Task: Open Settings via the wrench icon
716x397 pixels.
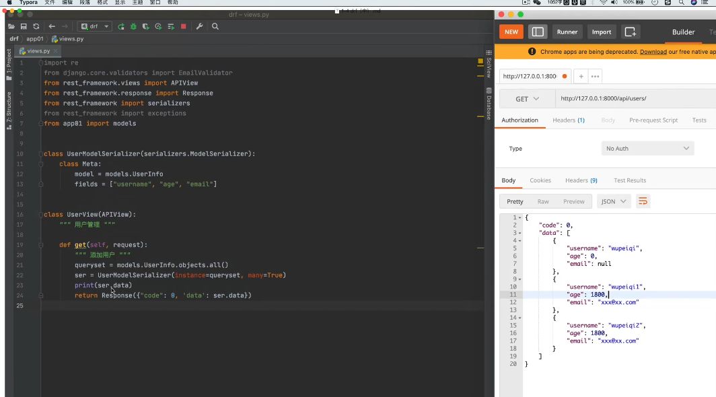Action: [x=200, y=26]
